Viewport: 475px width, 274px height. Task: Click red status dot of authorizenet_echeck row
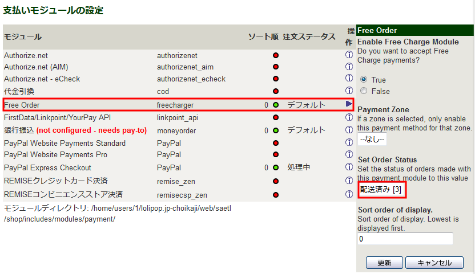coord(276,79)
